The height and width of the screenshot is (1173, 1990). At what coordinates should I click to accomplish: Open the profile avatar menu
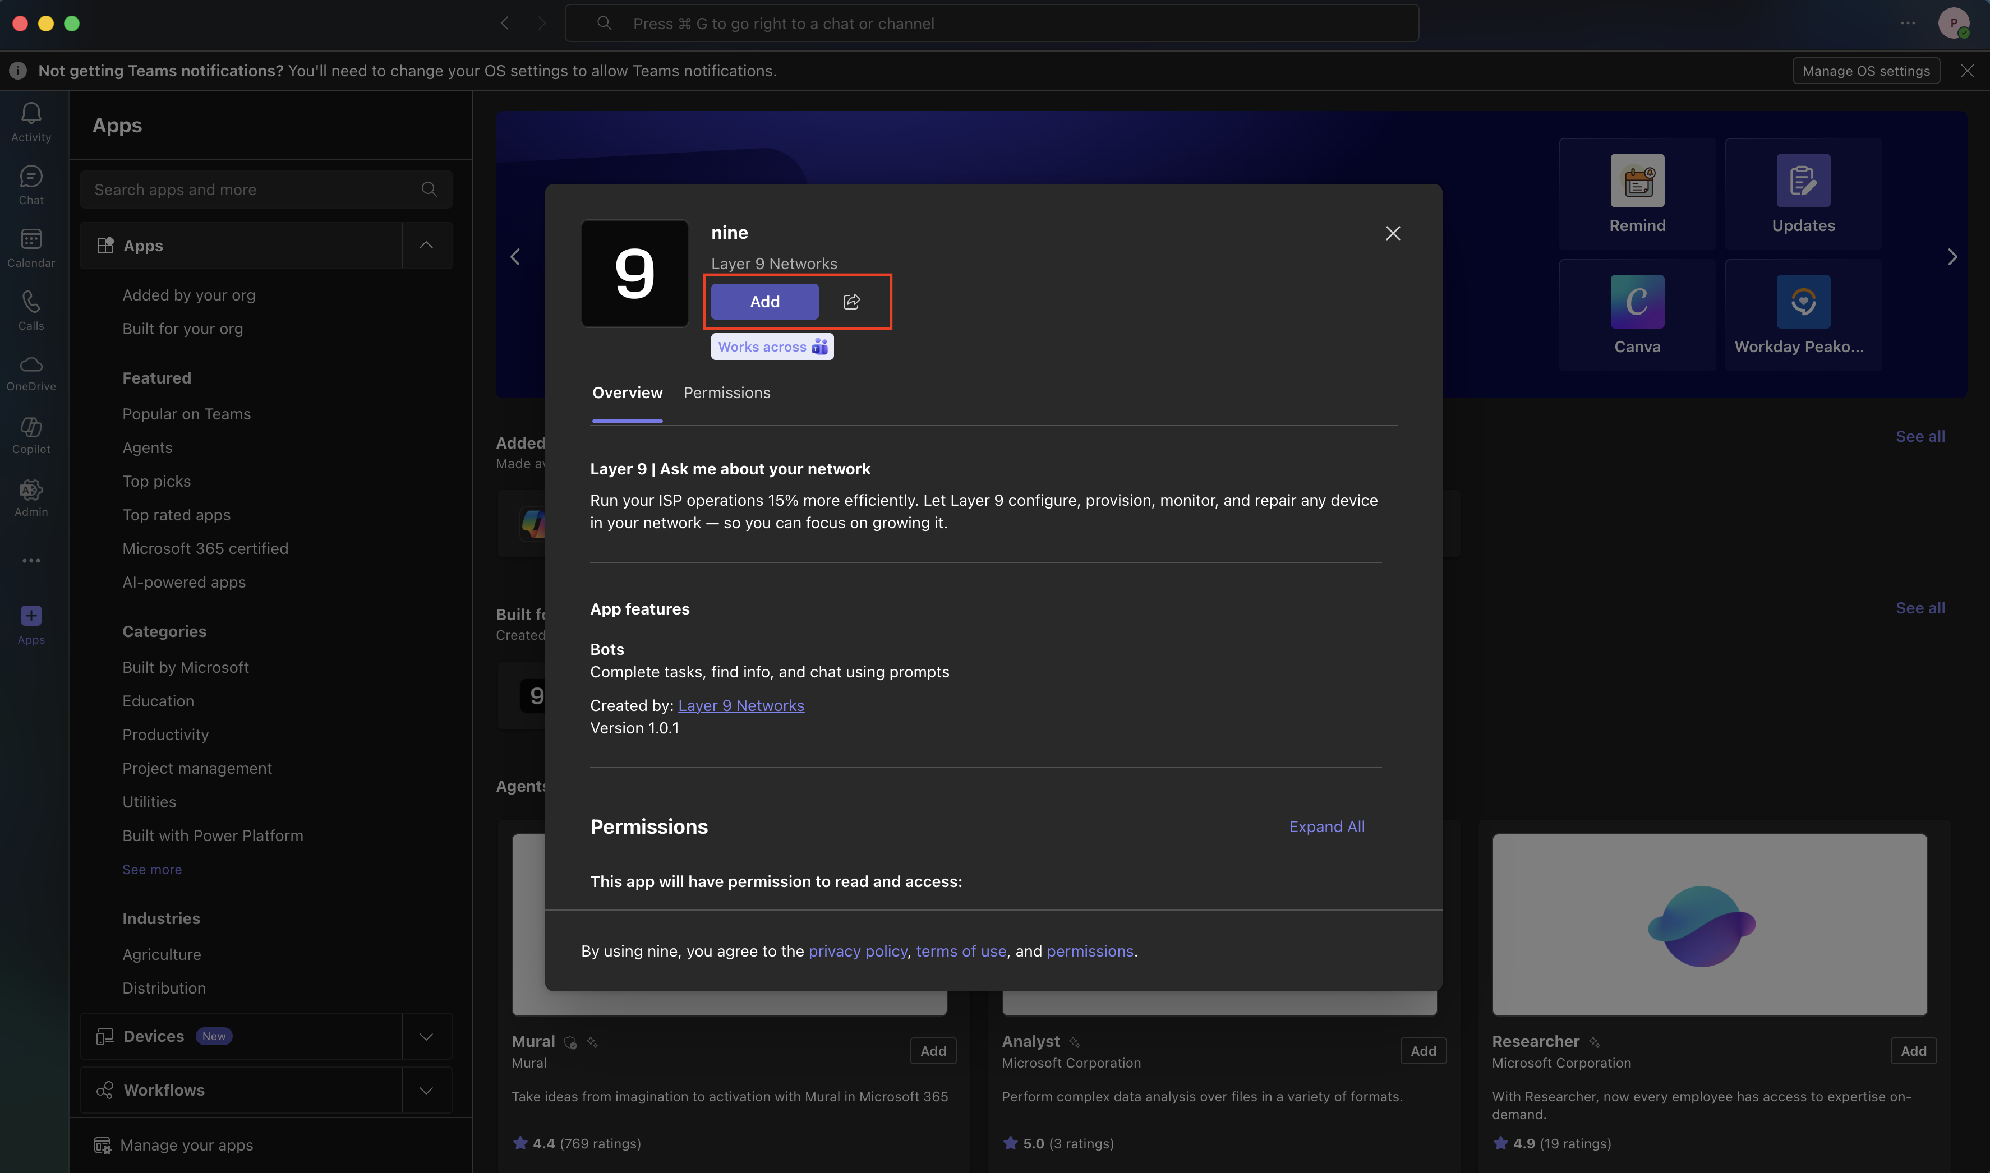tap(1954, 24)
